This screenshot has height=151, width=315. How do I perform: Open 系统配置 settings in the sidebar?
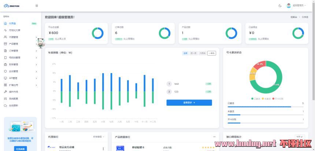pos(15,99)
